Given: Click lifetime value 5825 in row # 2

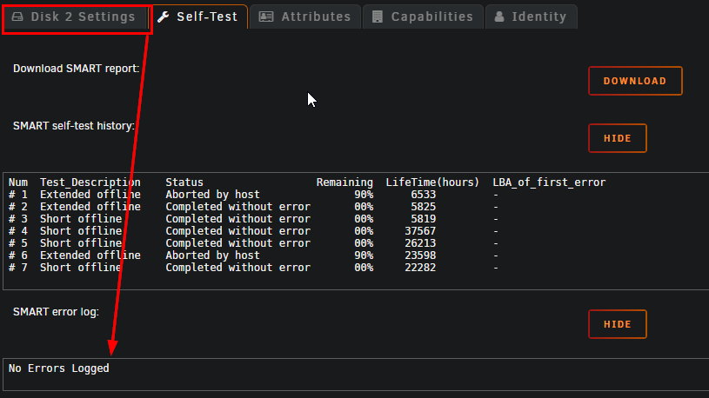Looking at the screenshot, I should click(424, 207).
